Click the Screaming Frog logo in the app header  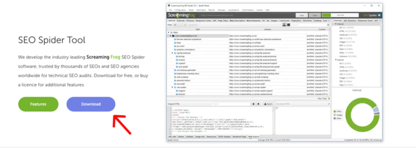point(181,15)
